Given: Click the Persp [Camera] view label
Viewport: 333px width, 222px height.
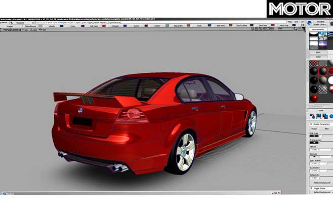Looking at the screenshot, I should [12, 30].
